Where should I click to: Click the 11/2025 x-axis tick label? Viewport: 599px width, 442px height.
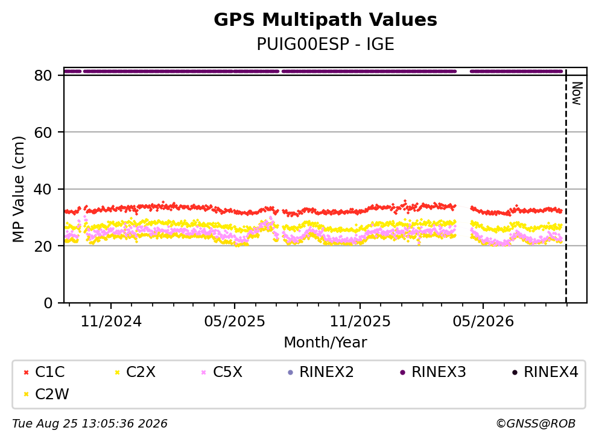(x=360, y=322)
